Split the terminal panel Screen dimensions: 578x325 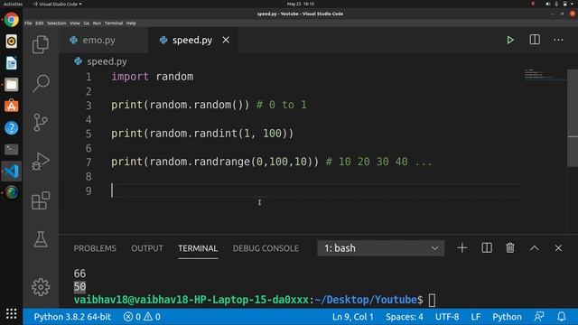[487, 248]
